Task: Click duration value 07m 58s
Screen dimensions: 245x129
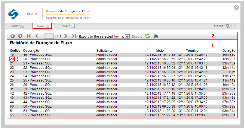Action: point(229,102)
